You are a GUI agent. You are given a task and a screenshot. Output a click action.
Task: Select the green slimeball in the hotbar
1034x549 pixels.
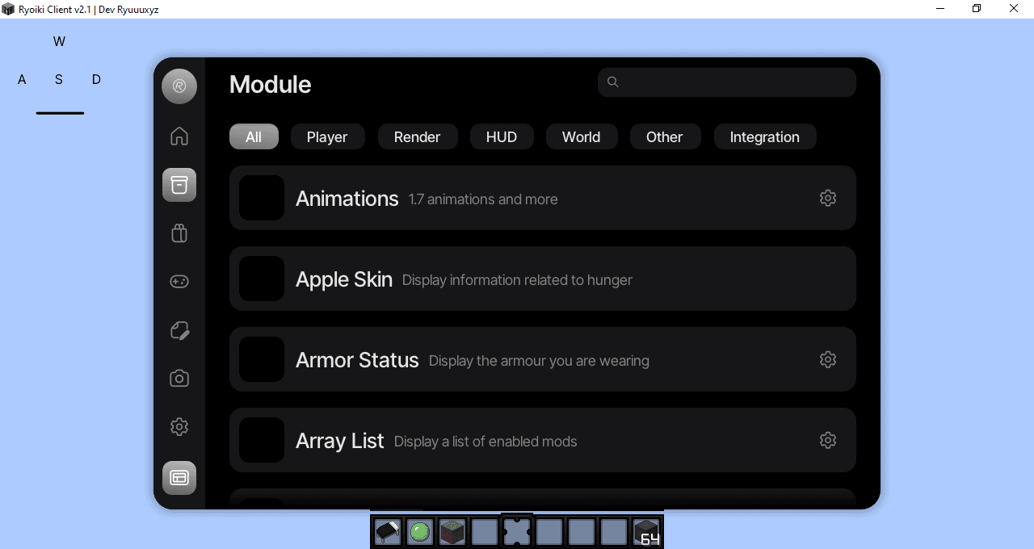420,532
